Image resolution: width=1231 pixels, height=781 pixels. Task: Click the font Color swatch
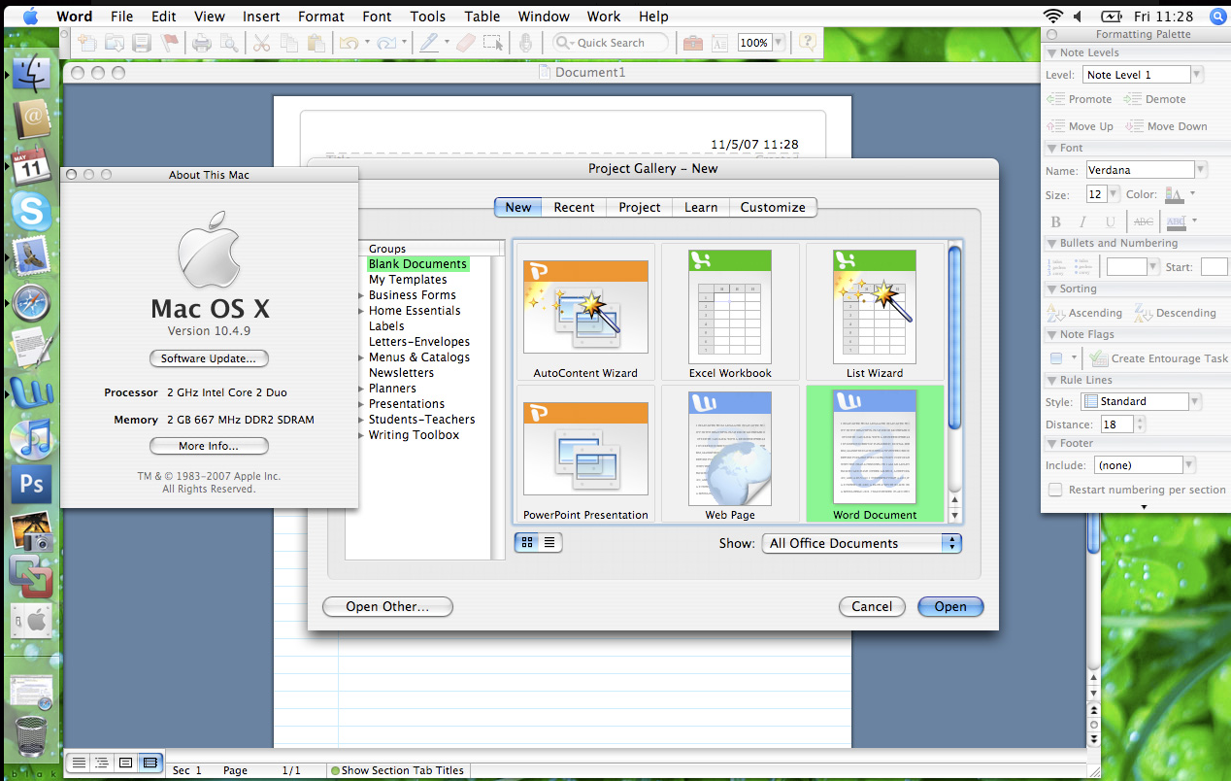[1175, 194]
